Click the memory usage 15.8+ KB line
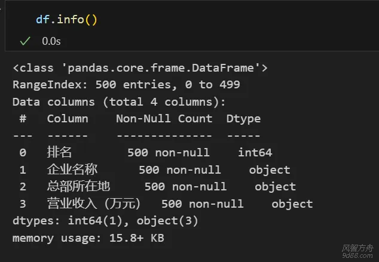Screen dimensions: 379x262 click(88, 238)
